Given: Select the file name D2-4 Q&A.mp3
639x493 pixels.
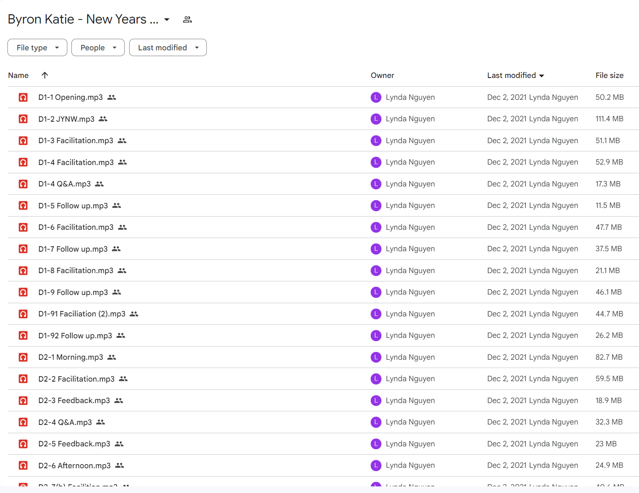Looking at the screenshot, I should [65, 422].
